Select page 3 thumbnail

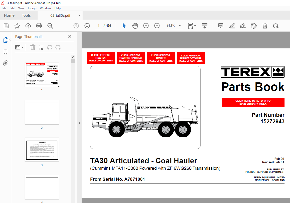pos(42,150)
